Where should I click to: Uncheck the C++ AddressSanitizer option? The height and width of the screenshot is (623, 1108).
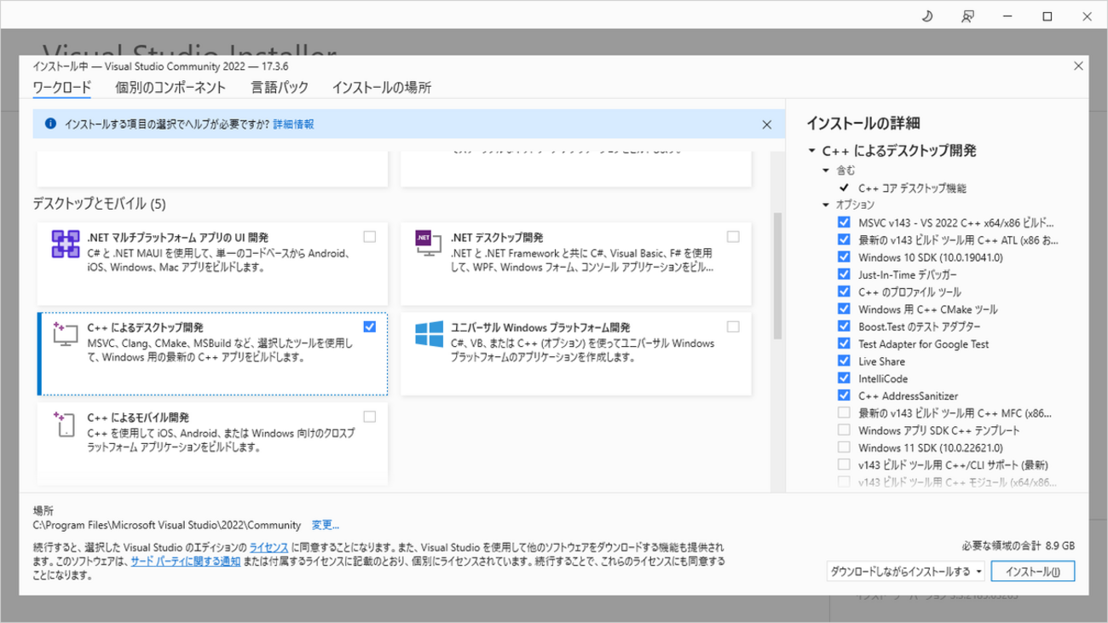click(844, 395)
